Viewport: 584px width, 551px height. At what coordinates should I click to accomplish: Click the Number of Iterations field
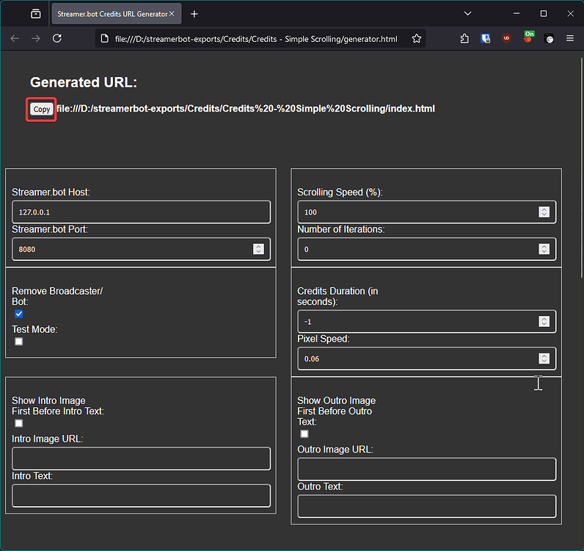427,249
